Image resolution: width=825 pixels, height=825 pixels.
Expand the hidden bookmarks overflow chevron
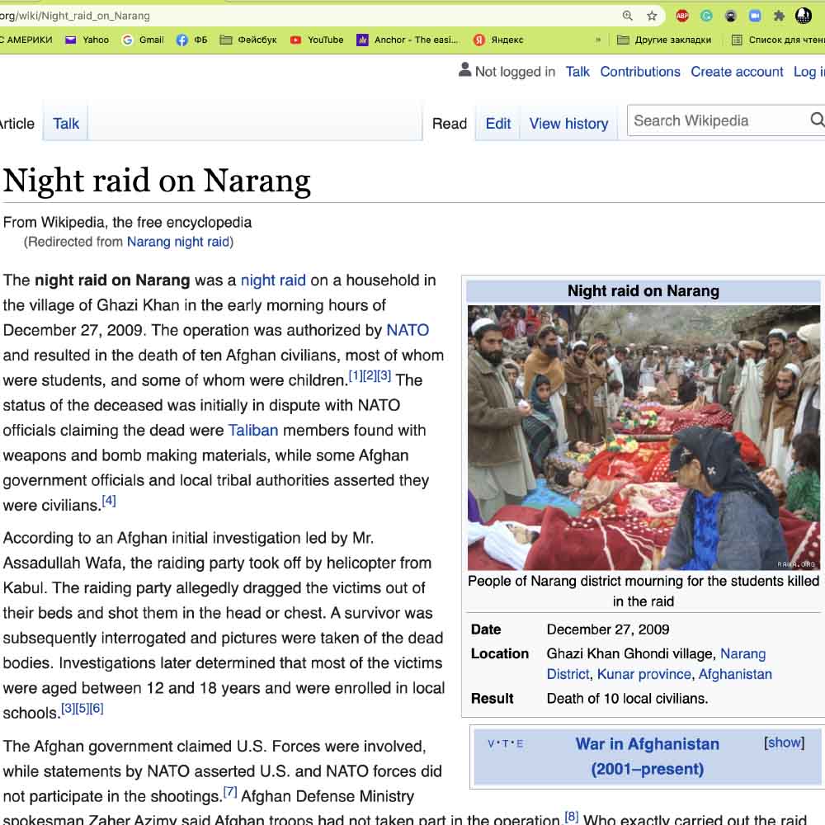pyautogui.click(x=597, y=40)
